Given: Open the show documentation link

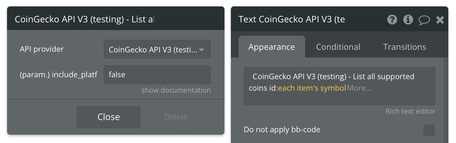Looking at the screenshot, I should (x=176, y=90).
